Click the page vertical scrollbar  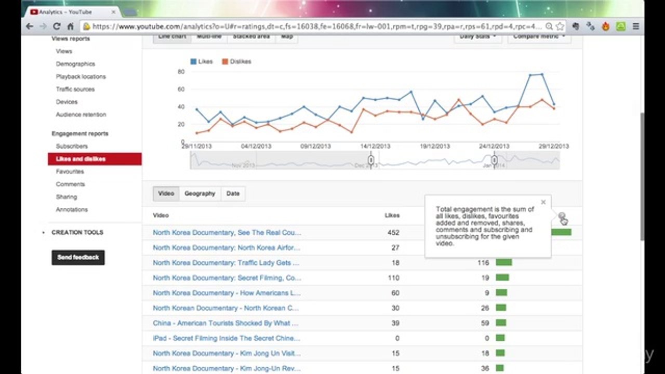coord(642,177)
